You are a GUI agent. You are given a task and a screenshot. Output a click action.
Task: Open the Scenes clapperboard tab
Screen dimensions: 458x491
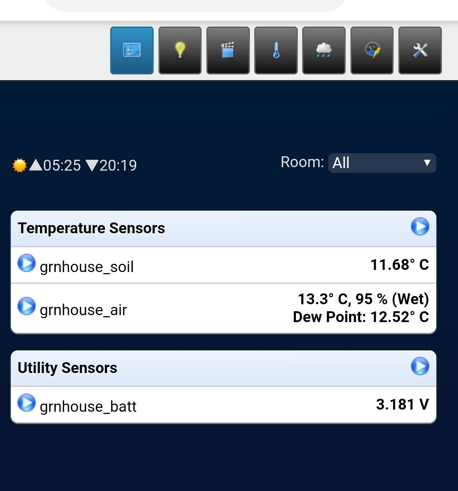[228, 50]
